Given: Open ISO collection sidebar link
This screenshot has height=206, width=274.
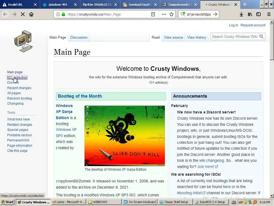Looking at the screenshot, I should tap(17, 78).
